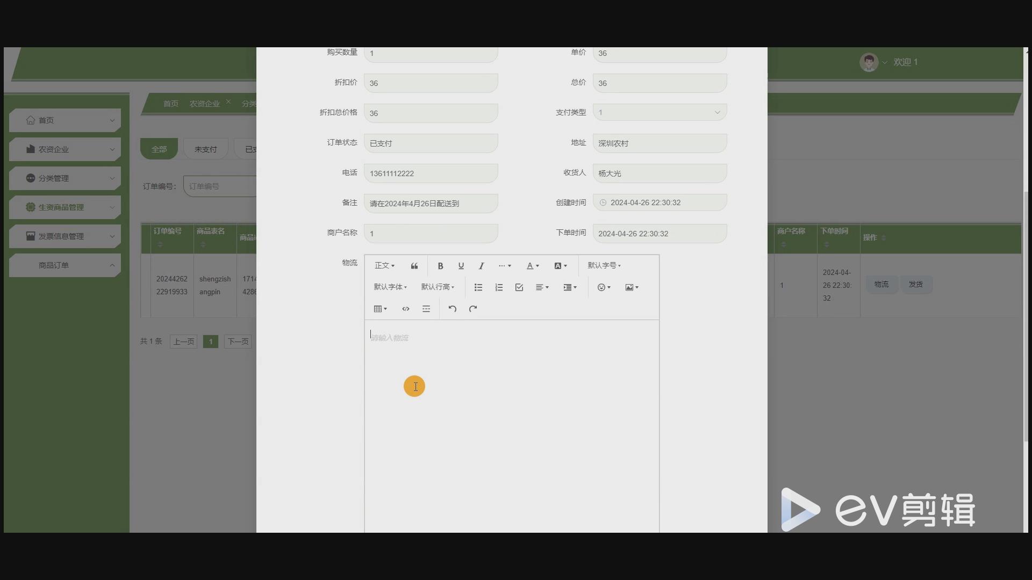The height and width of the screenshot is (580, 1032).
Task: Click the redo icon in the editor toolbar
Action: 472,309
